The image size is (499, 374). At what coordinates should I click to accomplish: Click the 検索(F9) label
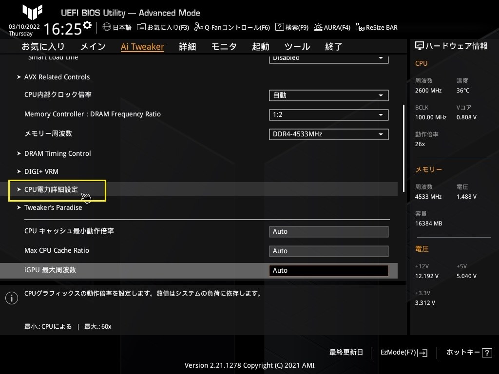pos(297,28)
